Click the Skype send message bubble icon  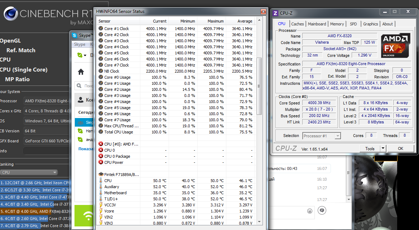[x=322, y=211]
